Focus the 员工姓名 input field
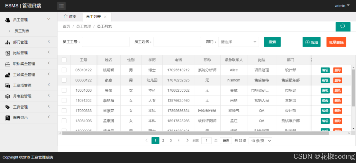This screenshot has height=163, width=356. pyautogui.click(x=177, y=42)
